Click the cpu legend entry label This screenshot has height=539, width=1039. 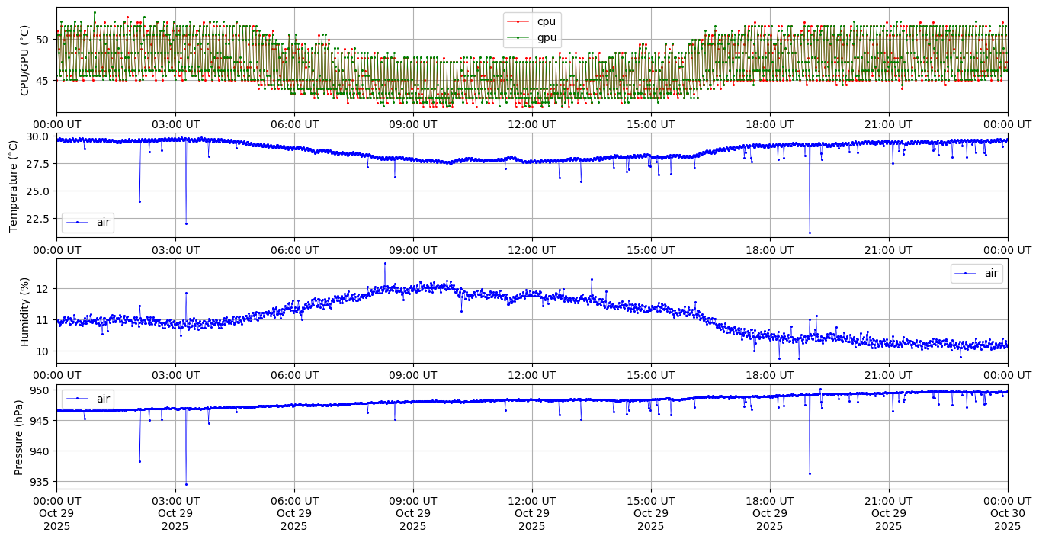tap(547, 21)
